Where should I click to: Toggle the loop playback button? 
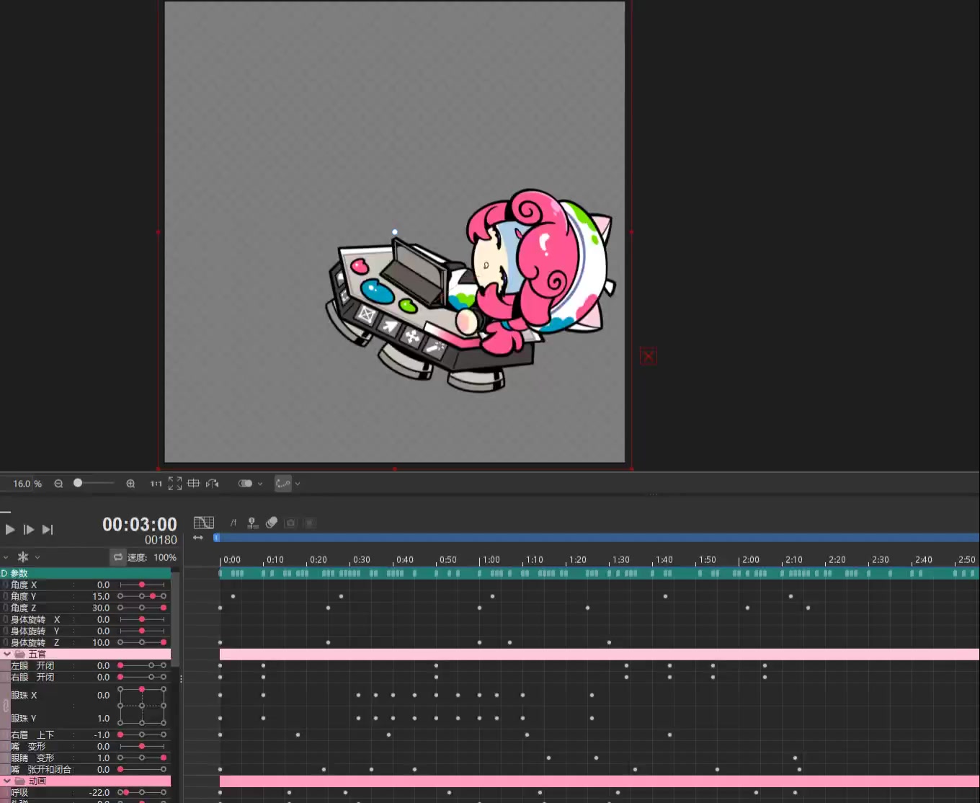118,557
